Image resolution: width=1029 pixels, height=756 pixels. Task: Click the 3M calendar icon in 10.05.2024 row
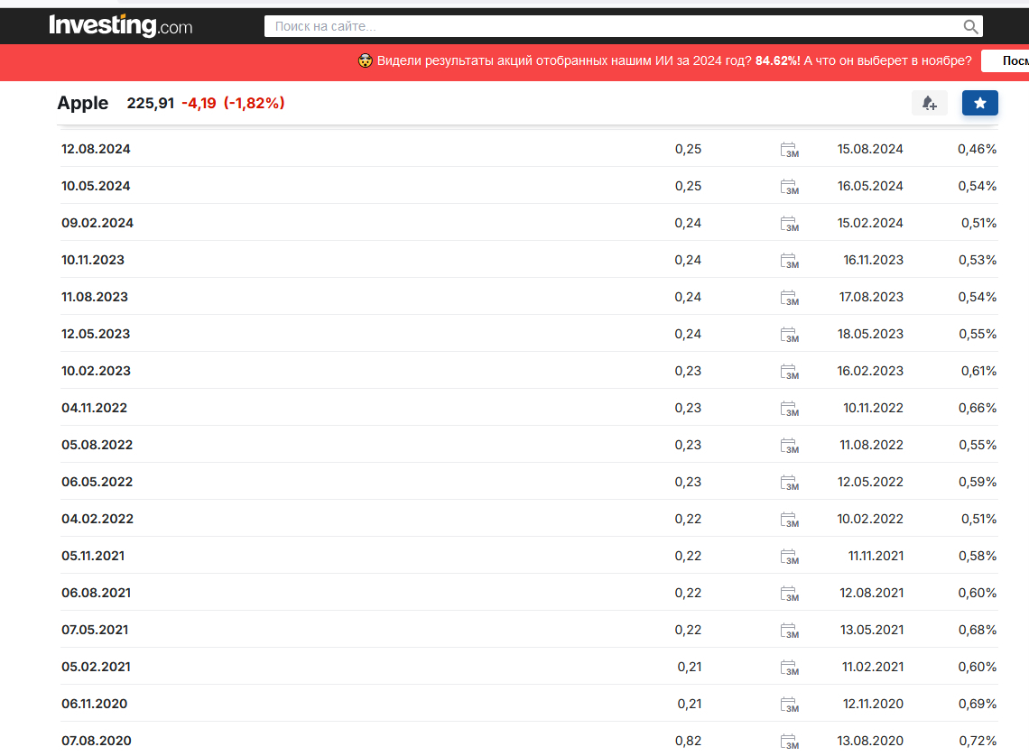coord(790,187)
